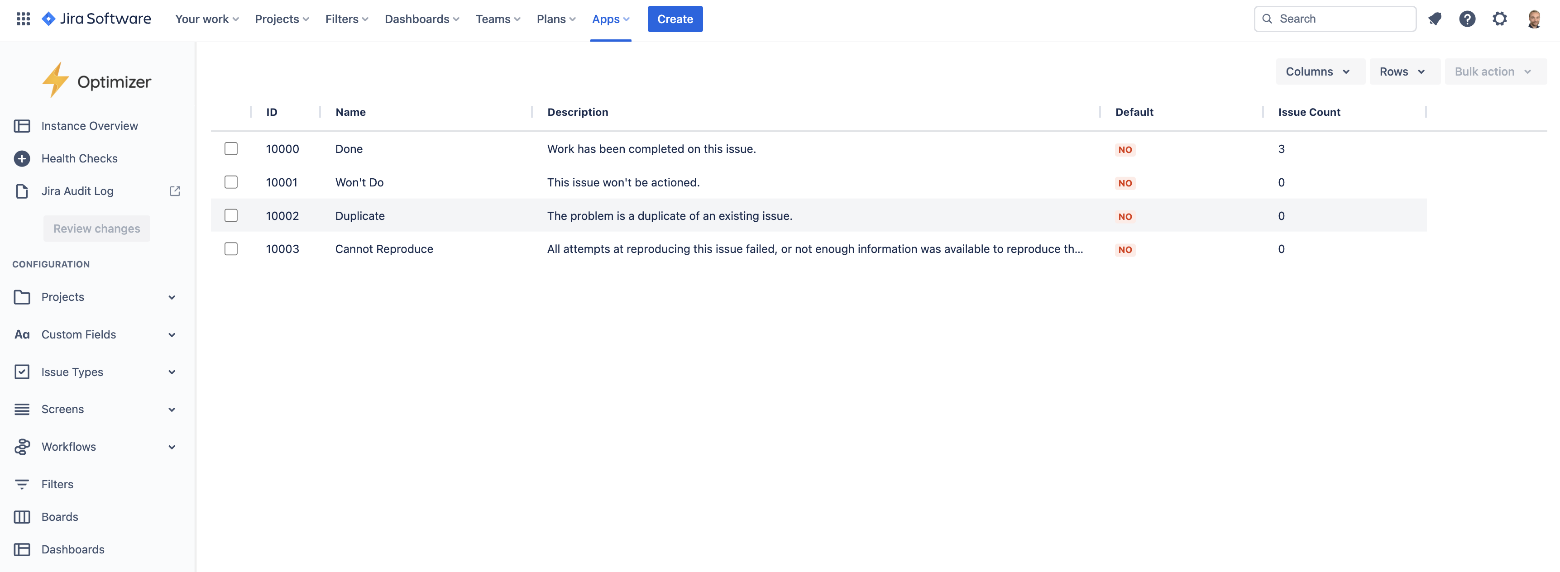This screenshot has height=572, width=1560.
Task: Open the Dashboards top menu
Action: pos(421,19)
